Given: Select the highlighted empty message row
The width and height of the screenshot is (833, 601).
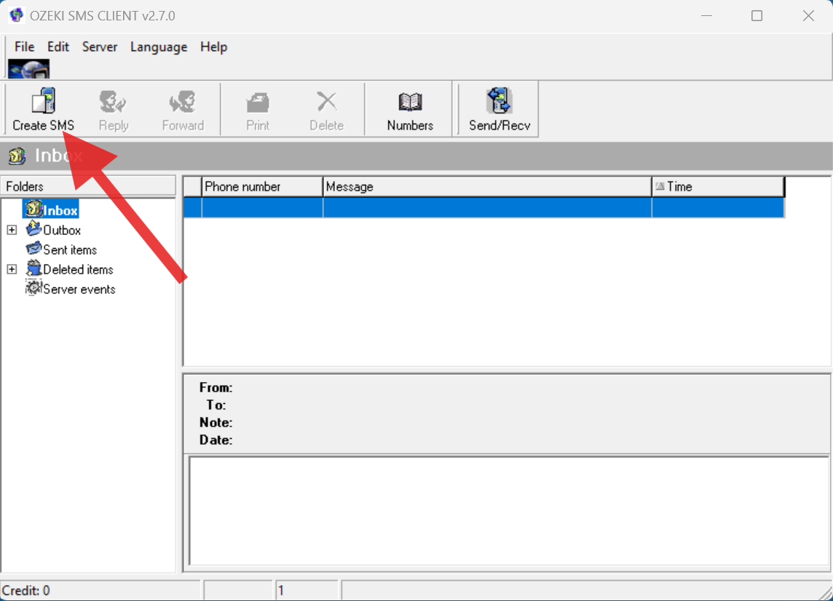Looking at the screenshot, I should (481, 207).
